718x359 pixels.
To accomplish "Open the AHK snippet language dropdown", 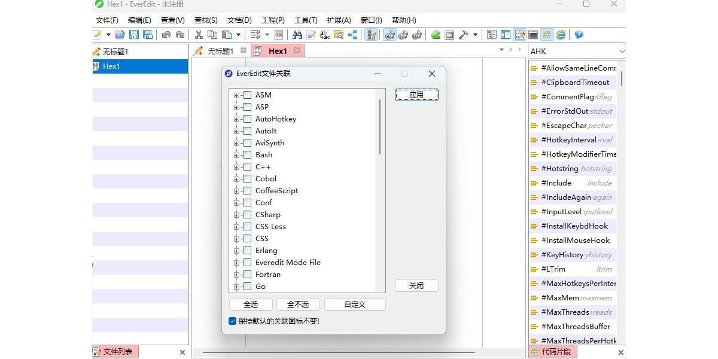I will [x=622, y=51].
